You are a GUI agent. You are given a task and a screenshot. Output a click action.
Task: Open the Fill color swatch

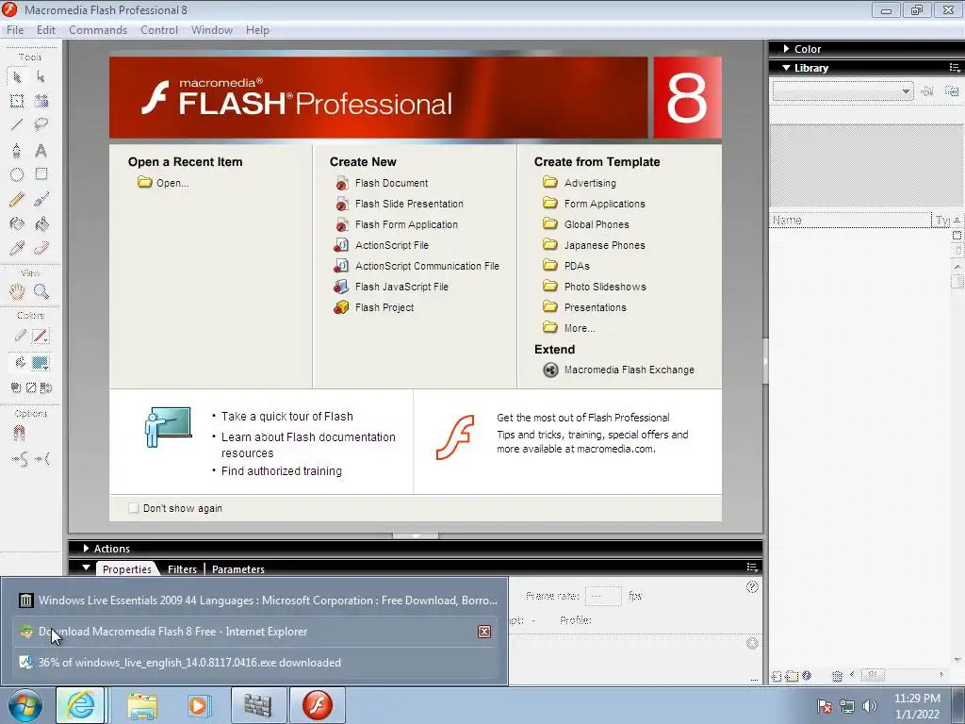click(40, 363)
